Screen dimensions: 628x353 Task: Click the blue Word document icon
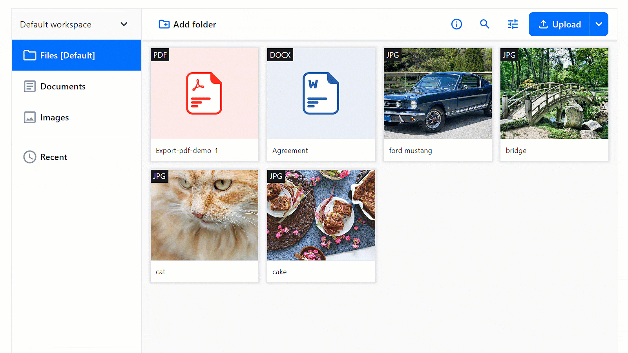click(321, 93)
